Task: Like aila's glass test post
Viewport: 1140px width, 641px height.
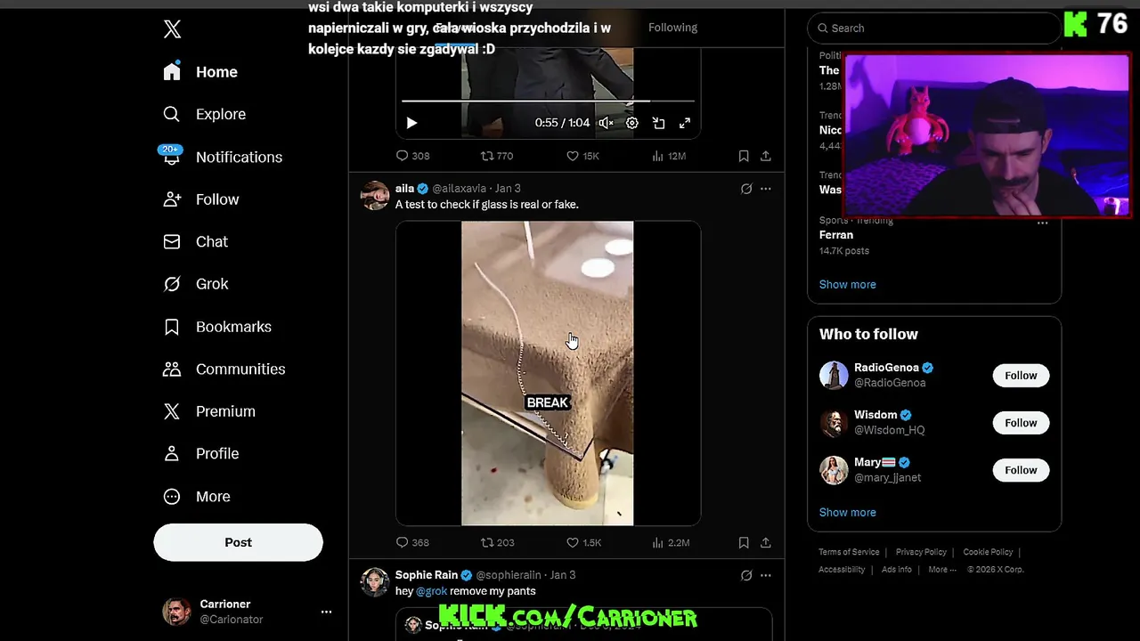Action: [x=583, y=542]
